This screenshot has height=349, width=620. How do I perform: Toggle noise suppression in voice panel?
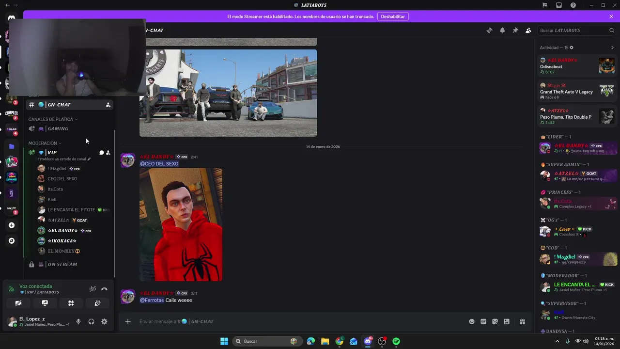pos(93,289)
